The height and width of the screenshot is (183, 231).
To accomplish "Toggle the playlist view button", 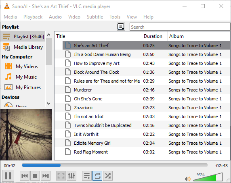I will click(x=87, y=176).
